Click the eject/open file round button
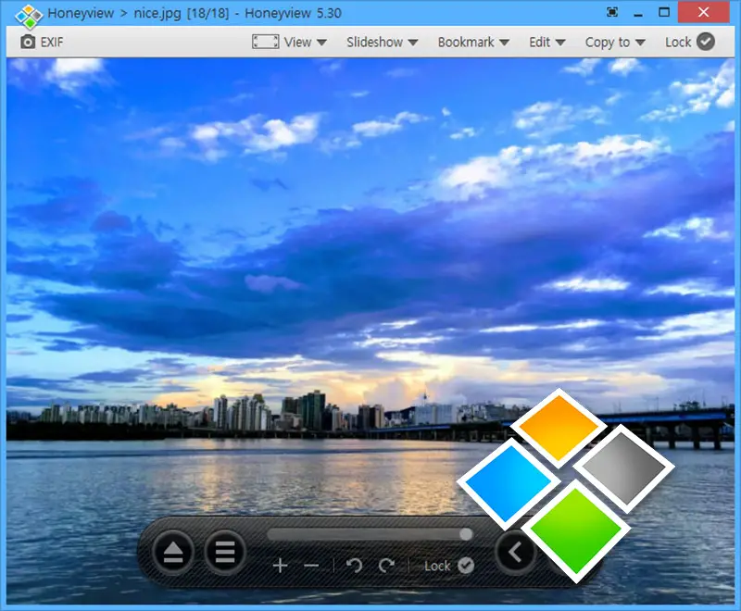 click(x=173, y=552)
